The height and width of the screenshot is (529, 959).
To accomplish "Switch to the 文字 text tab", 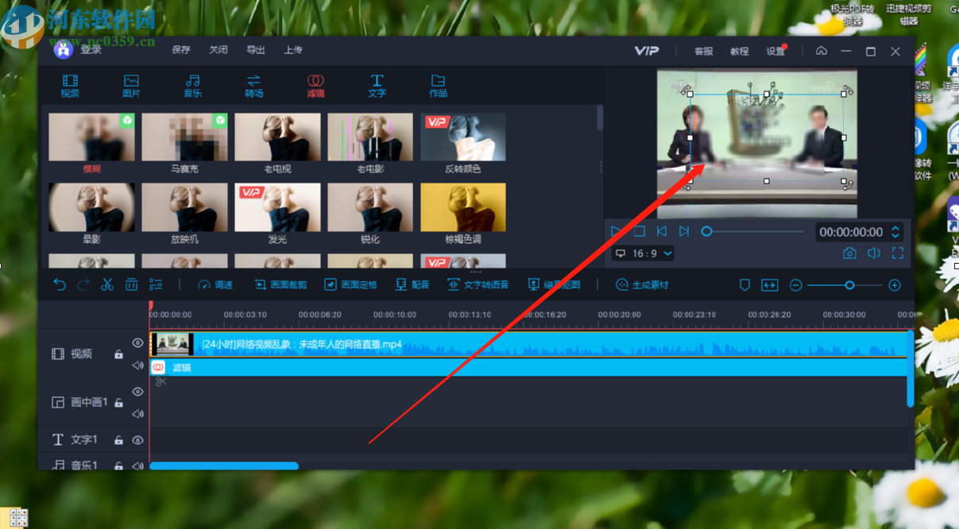I will pos(377,86).
